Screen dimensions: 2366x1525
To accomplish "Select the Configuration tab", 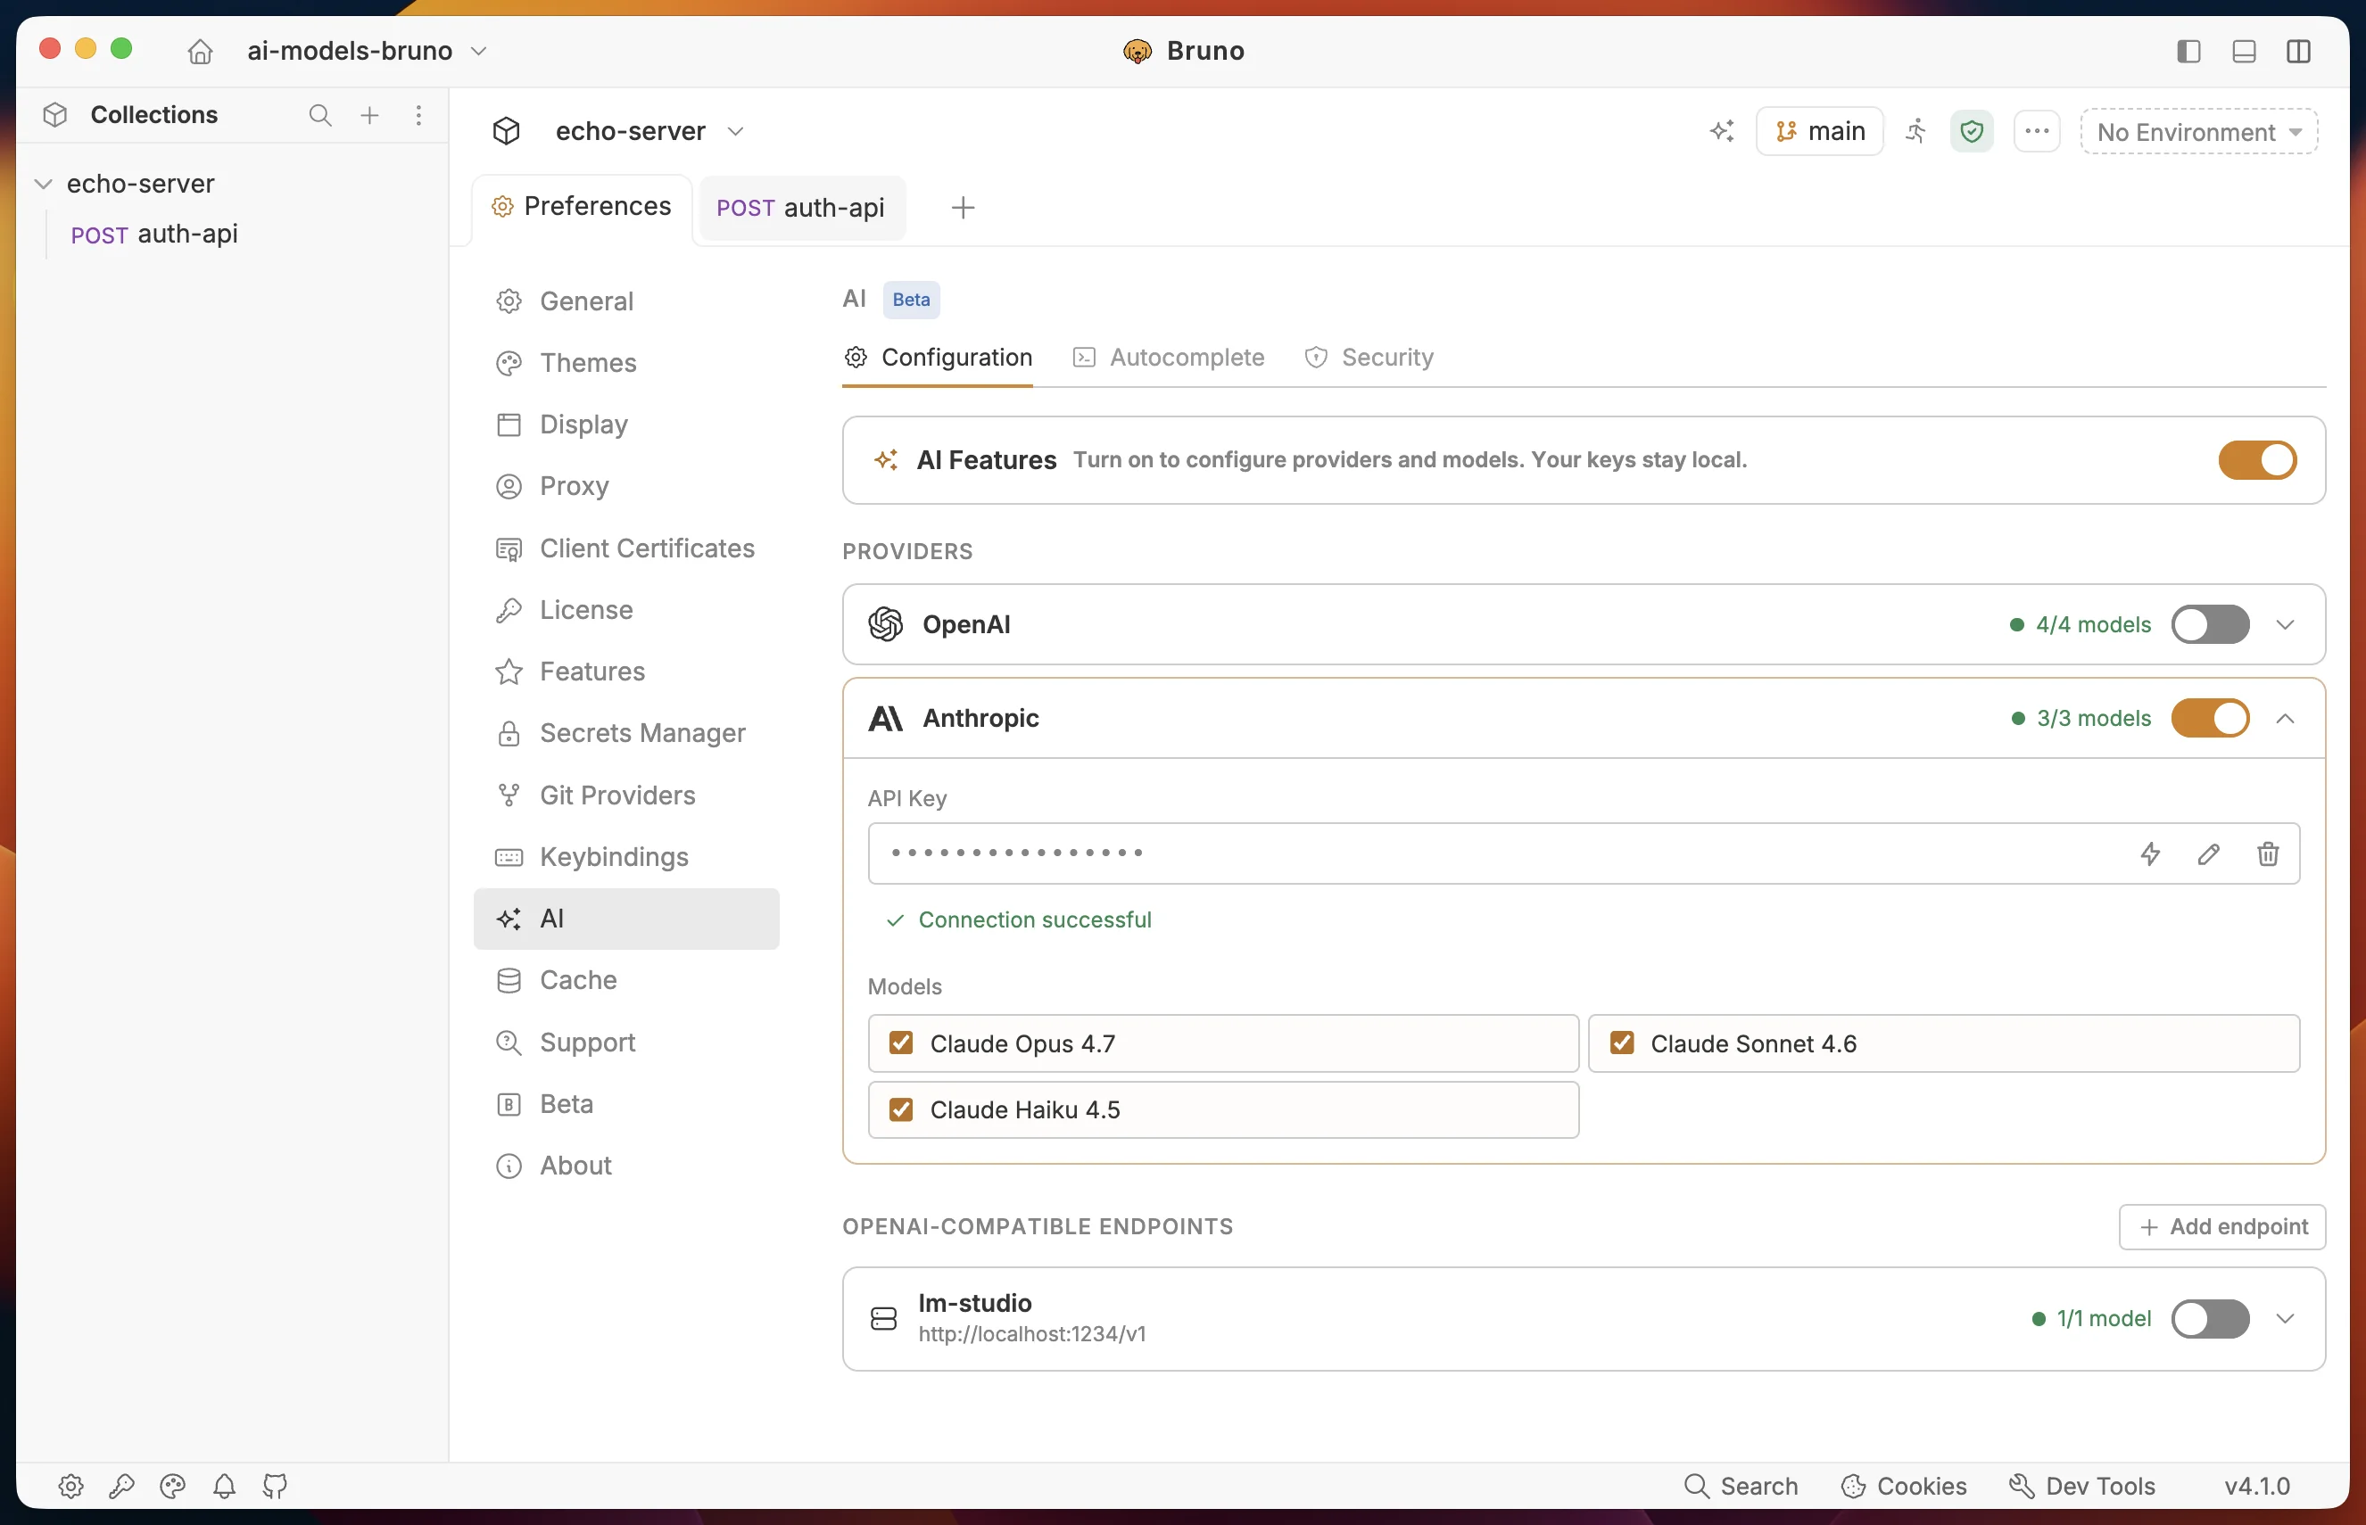I will pos(938,357).
